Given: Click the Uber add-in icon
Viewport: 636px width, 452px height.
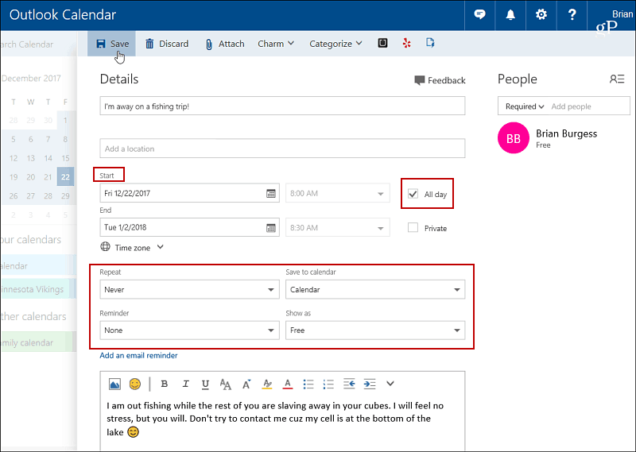Looking at the screenshot, I should 382,43.
